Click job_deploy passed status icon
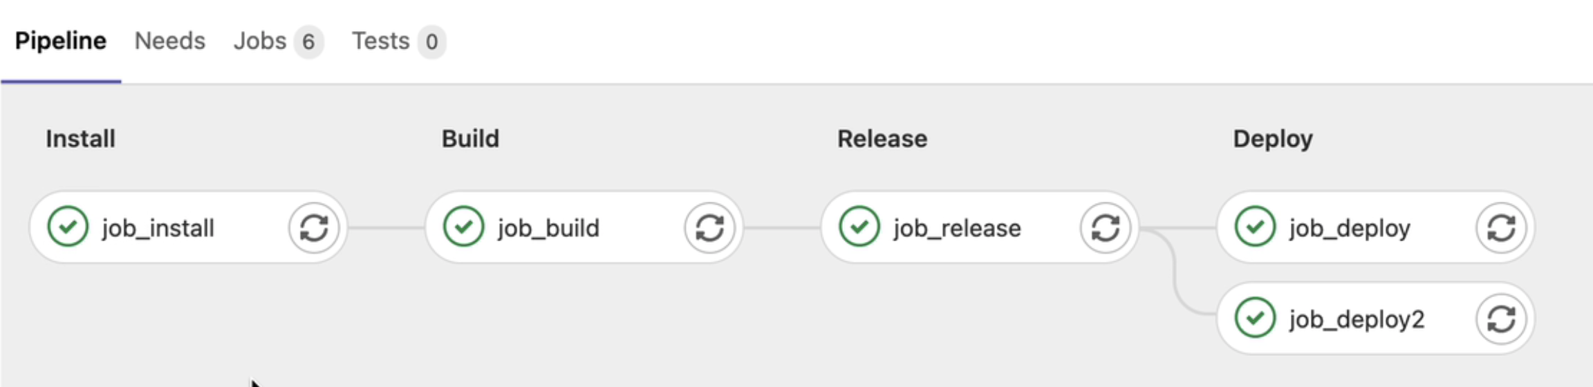This screenshot has height=387, width=1593. [1255, 227]
